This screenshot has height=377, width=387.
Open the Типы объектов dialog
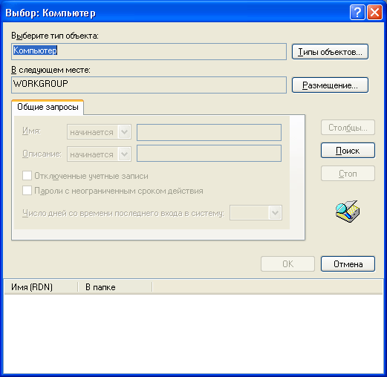point(330,52)
